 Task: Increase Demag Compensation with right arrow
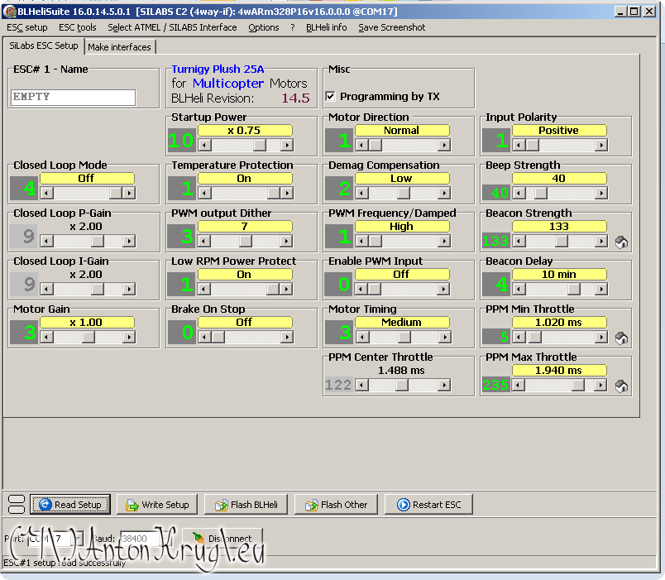click(444, 193)
